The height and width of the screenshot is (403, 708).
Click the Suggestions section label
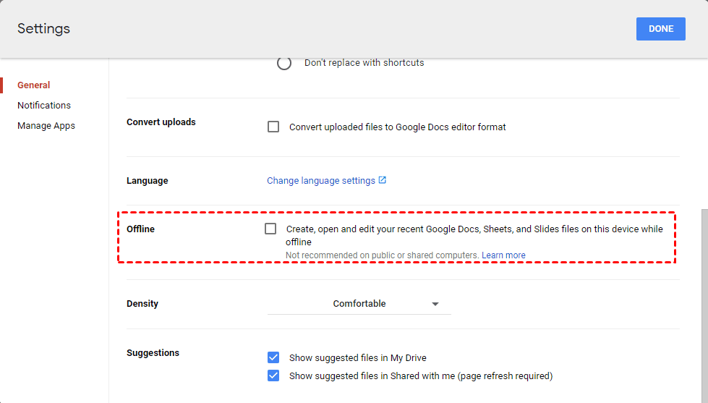153,353
